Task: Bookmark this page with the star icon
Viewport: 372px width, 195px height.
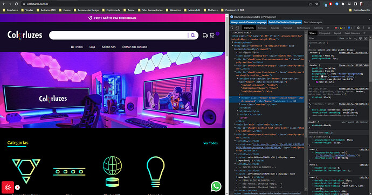Action: click(316, 4)
